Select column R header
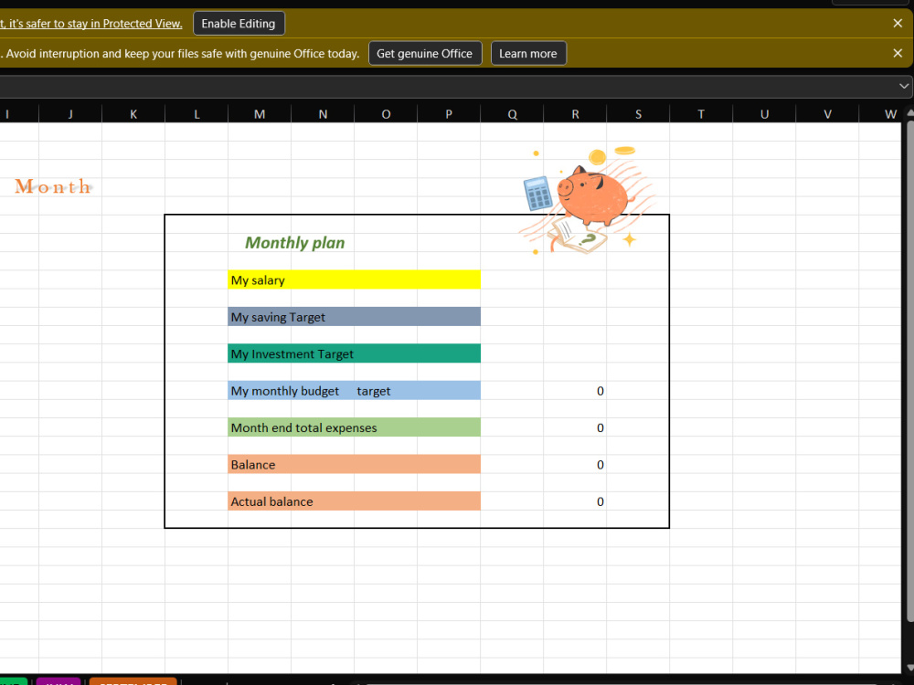This screenshot has width=914, height=685. (575, 114)
